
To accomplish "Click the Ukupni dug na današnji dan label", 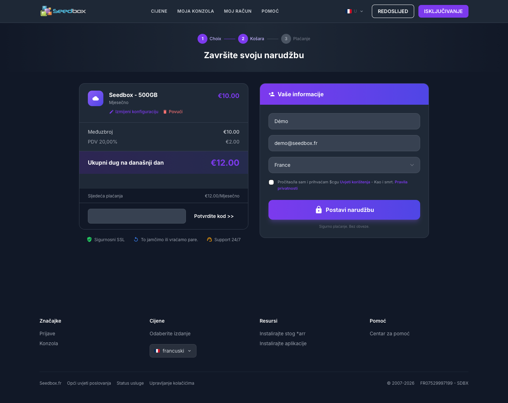I will coord(126,163).
